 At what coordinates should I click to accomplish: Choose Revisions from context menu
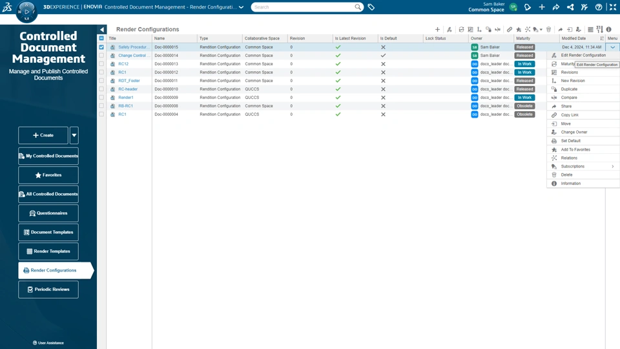click(x=583, y=72)
